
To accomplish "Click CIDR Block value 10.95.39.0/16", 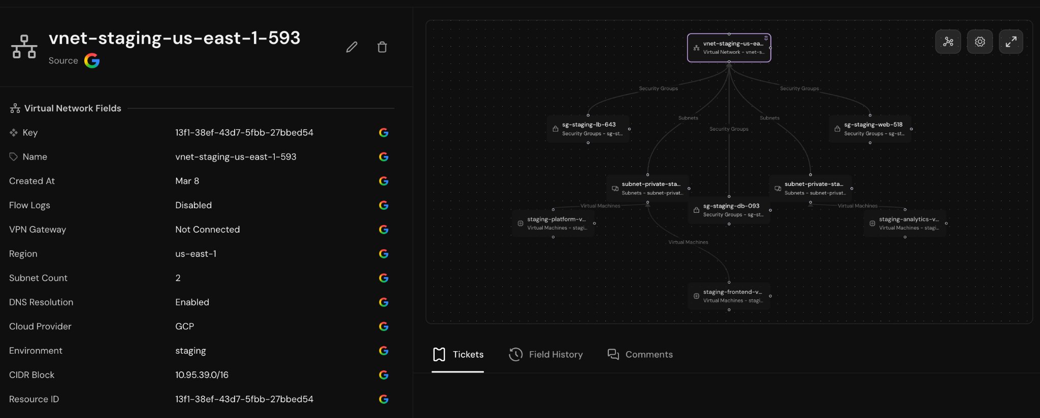I will [202, 375].
